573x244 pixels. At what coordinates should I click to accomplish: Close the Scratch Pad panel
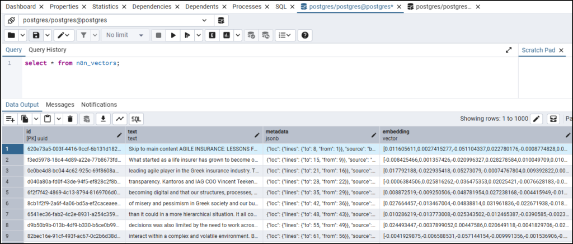click(x=561, y=50)
